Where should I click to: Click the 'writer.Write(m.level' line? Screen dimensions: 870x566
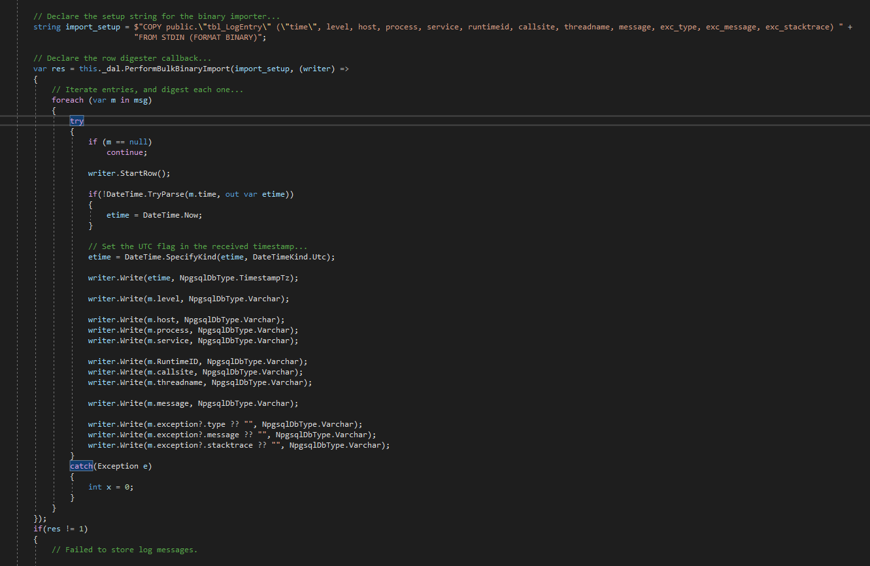tap(188, 299)
